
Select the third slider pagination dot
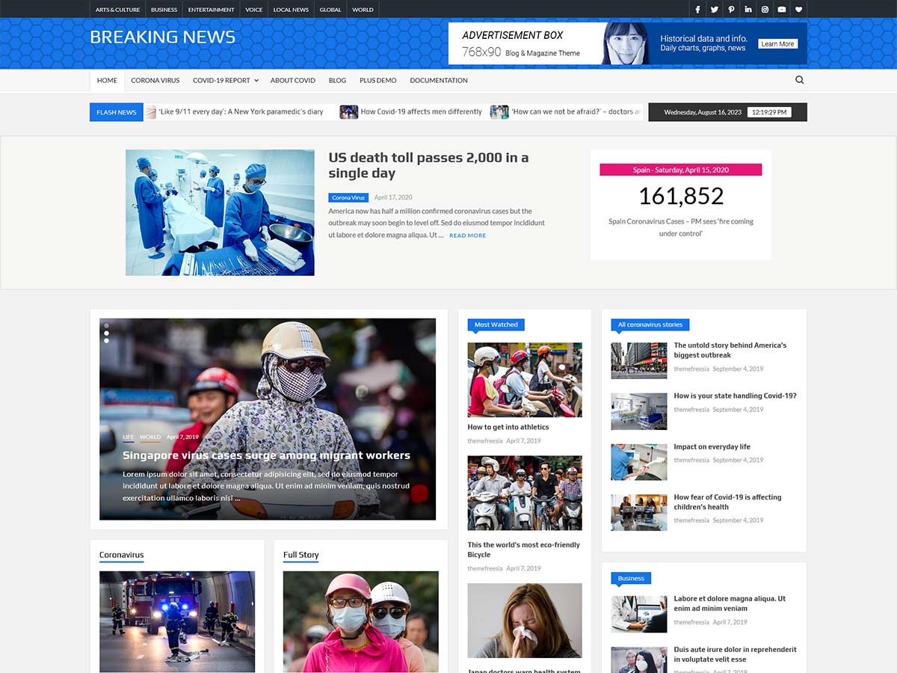point(106,341)
